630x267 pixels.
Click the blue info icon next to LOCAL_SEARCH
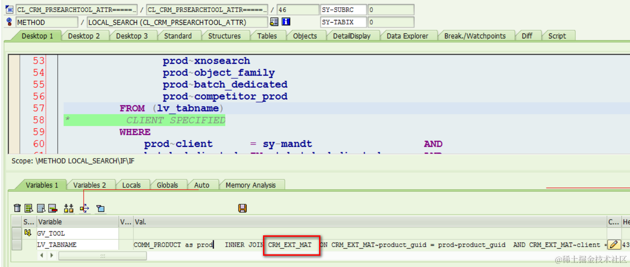click(286, 22)
